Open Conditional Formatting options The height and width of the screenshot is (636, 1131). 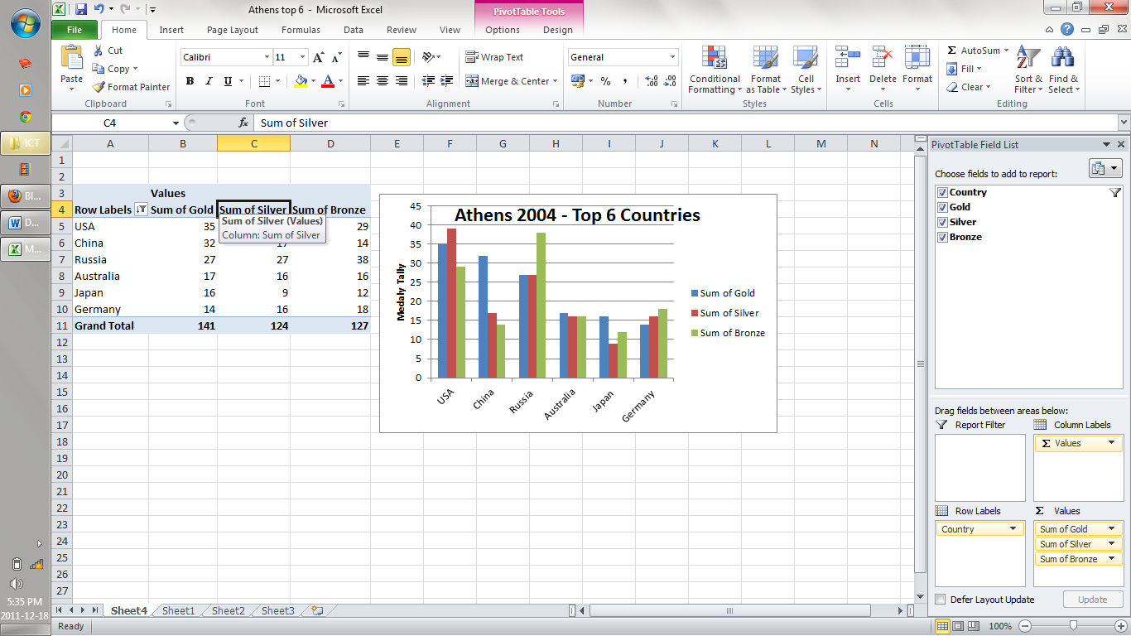coord(714,70)
